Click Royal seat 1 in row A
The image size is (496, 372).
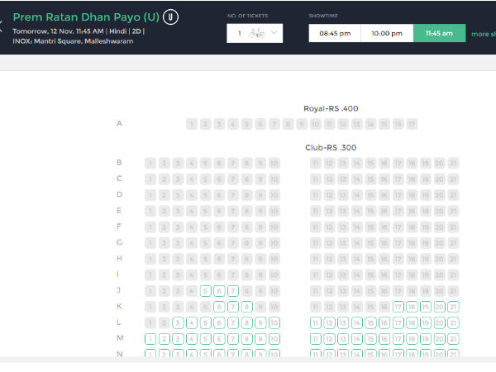pos(191,124)
